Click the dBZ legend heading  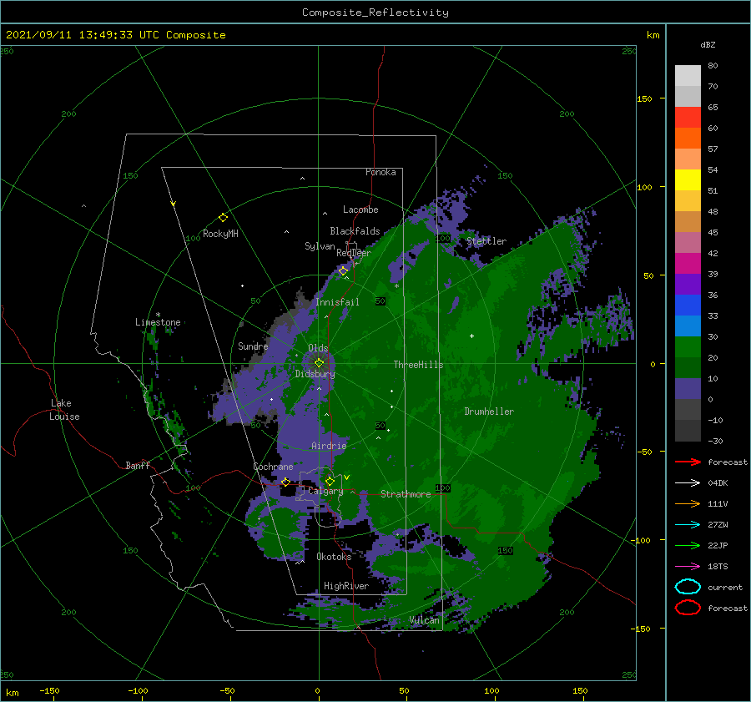click(x=708, y=44)
